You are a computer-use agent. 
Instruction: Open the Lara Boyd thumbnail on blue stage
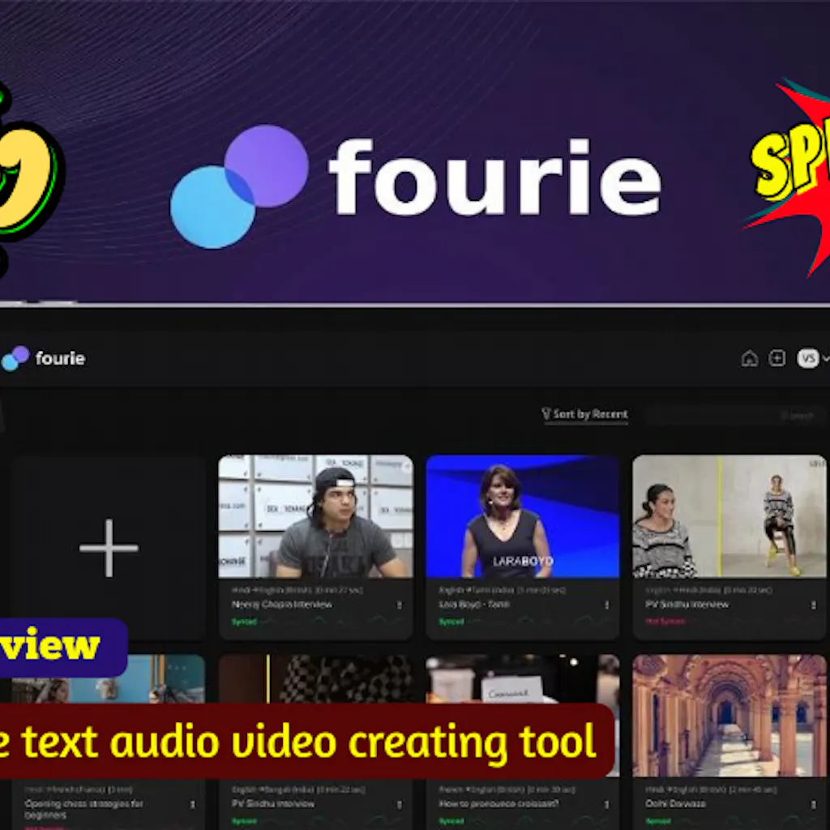pyautogui.click(x=523, y=516)
